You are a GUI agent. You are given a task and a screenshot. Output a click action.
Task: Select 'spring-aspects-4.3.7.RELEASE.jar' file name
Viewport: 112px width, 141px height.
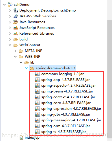click(69, 86)
